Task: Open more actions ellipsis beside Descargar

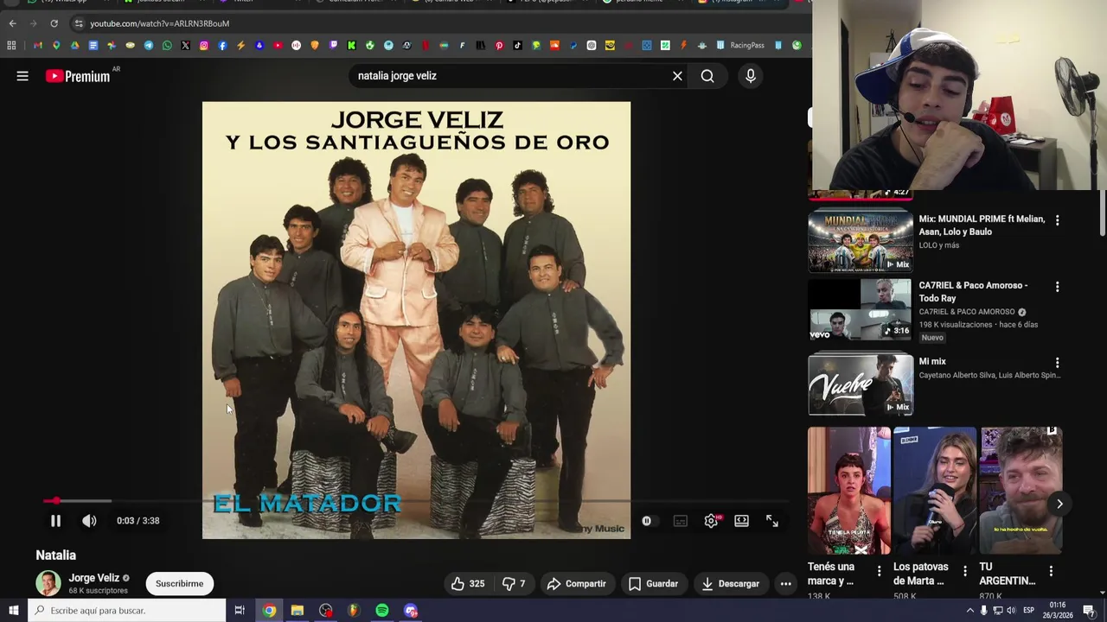Action: (785, 584)
